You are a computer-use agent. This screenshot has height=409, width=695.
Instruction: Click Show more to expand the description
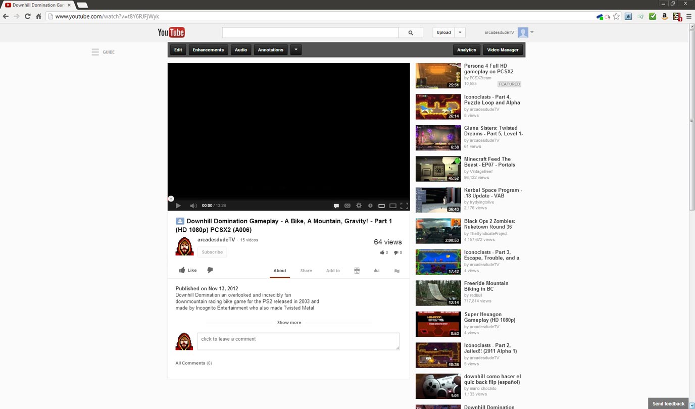click(288, 322)
